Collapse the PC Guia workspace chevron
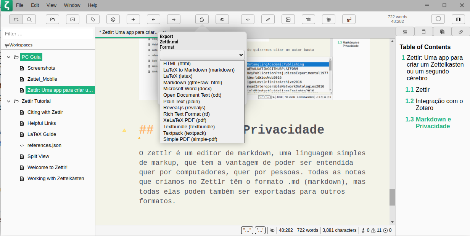The height and width of the screenshot is (236, 470). click(x=8, y=57)
